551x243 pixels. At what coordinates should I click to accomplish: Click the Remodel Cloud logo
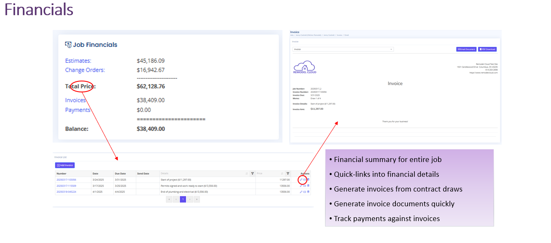click(x=304, y=67)
